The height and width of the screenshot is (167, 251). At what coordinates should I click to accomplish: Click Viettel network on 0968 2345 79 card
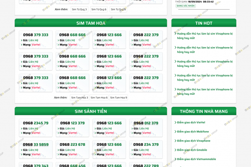click(36, 133)
